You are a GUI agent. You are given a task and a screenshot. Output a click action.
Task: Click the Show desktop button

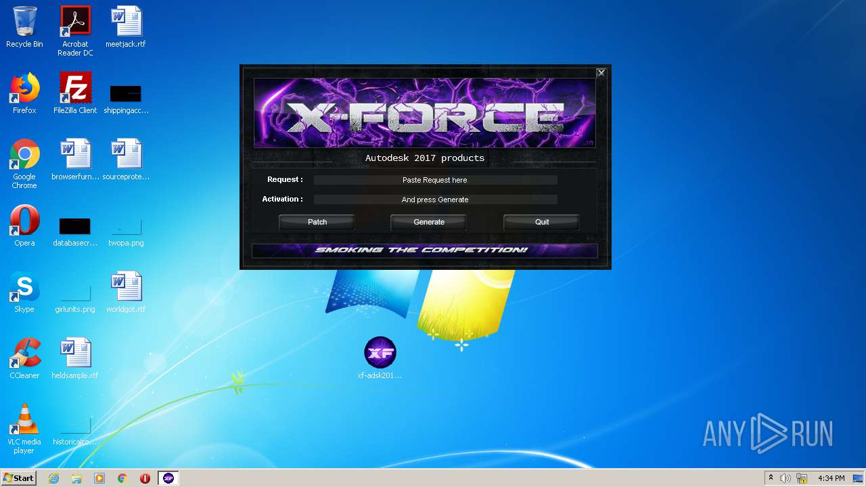click(859, 478)
